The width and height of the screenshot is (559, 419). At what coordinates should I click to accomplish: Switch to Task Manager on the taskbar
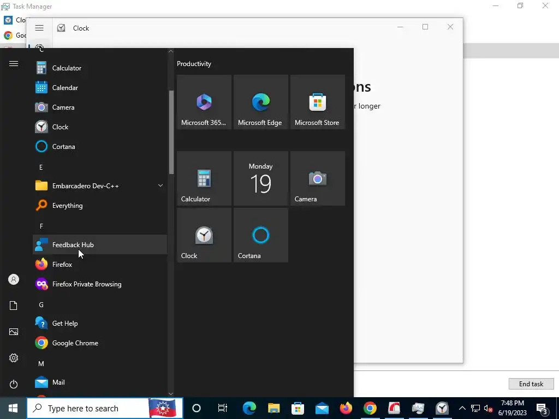[418, 408]
